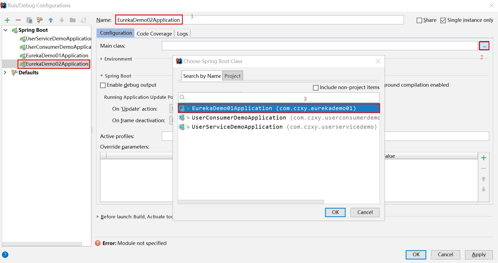Viewport: 498px width, 263px height.
Task: Click horizontal scrollbar in class list
Action: coord(251,202)
